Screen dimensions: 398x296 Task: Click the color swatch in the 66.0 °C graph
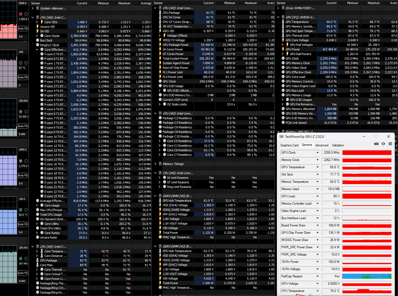pos(21,210)
